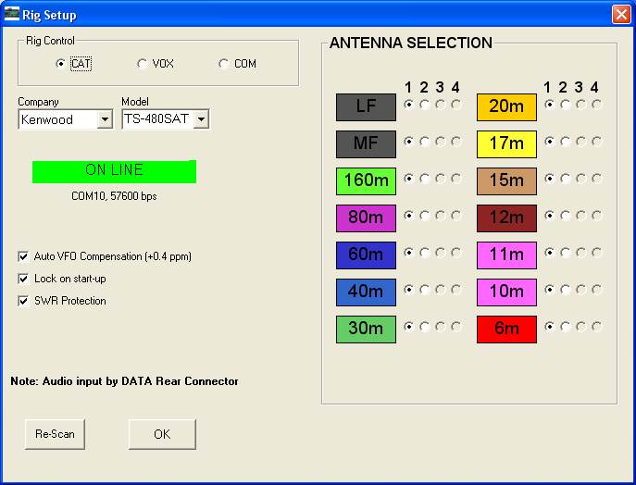Viewport: 636px width, 485px height.
Task: Select the CAT rig control option
Action: (61, 64)
